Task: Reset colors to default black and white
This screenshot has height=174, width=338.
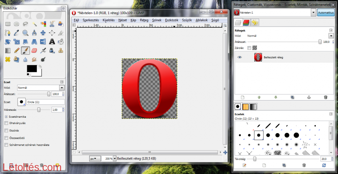Action: pos(28,75)
